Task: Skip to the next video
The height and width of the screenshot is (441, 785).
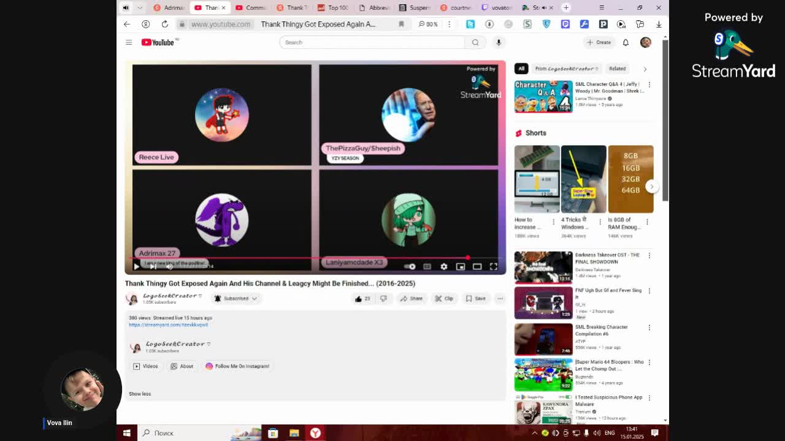Action: [153, 266]
